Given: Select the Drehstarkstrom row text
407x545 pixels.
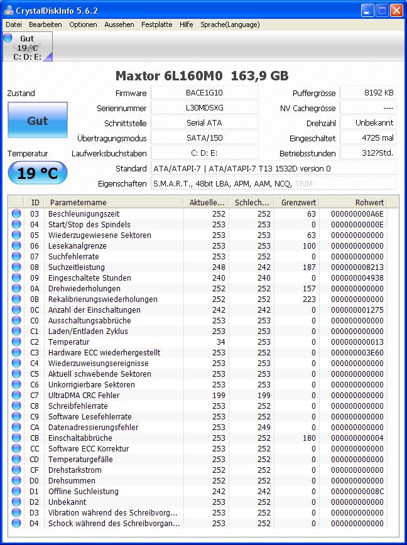Looking at the screenshot, I should (75, 470).
